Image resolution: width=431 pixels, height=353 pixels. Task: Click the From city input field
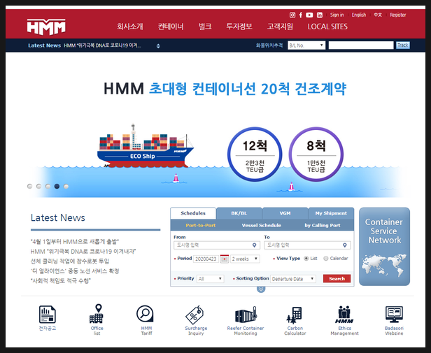[217, 245]
